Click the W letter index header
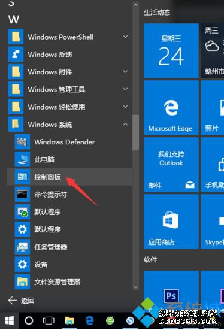Viewport: 224px width, 330px height. click(14, 20)
